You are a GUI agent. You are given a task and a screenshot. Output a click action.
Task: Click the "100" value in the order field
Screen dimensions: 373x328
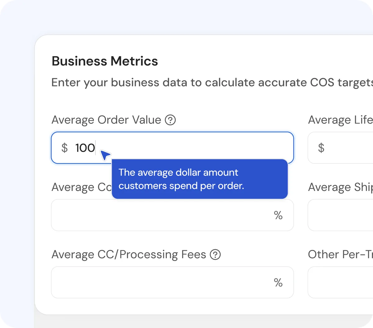click(85, 148)
